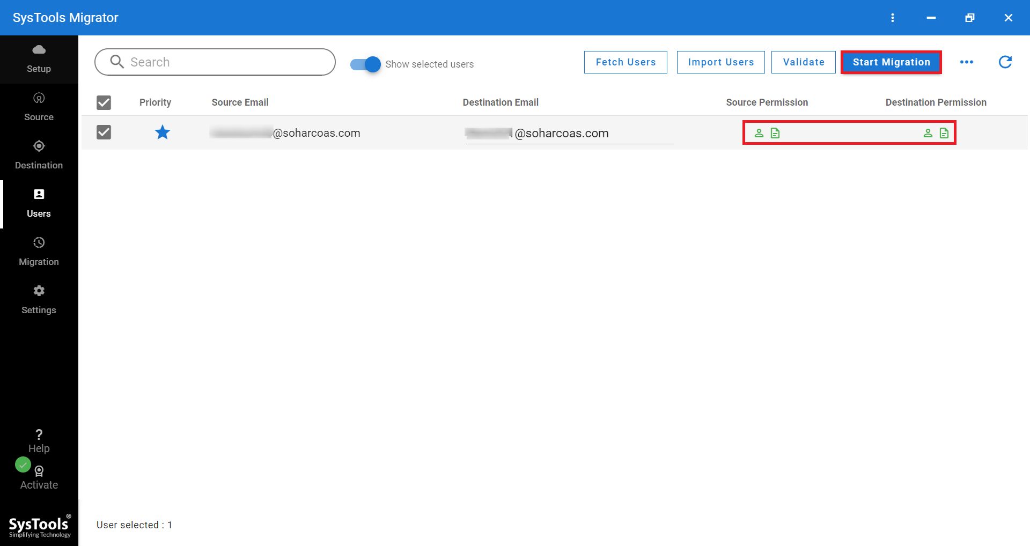Click the Fetch Users button
This screenshot has width=1030, height=546.
625,62
